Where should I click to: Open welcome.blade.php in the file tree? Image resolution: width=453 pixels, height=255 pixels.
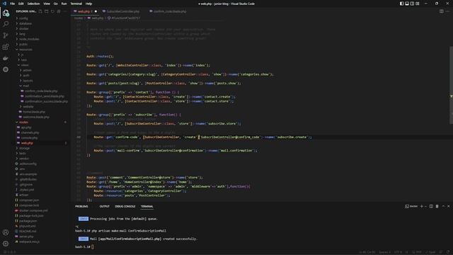(x=36, y=117)
